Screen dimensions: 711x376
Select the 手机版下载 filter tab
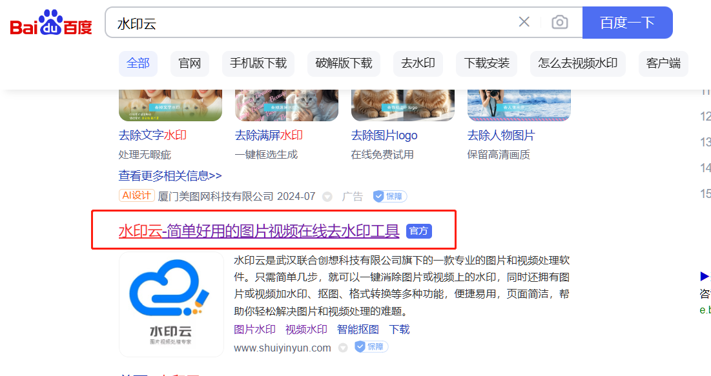[258, 63]
